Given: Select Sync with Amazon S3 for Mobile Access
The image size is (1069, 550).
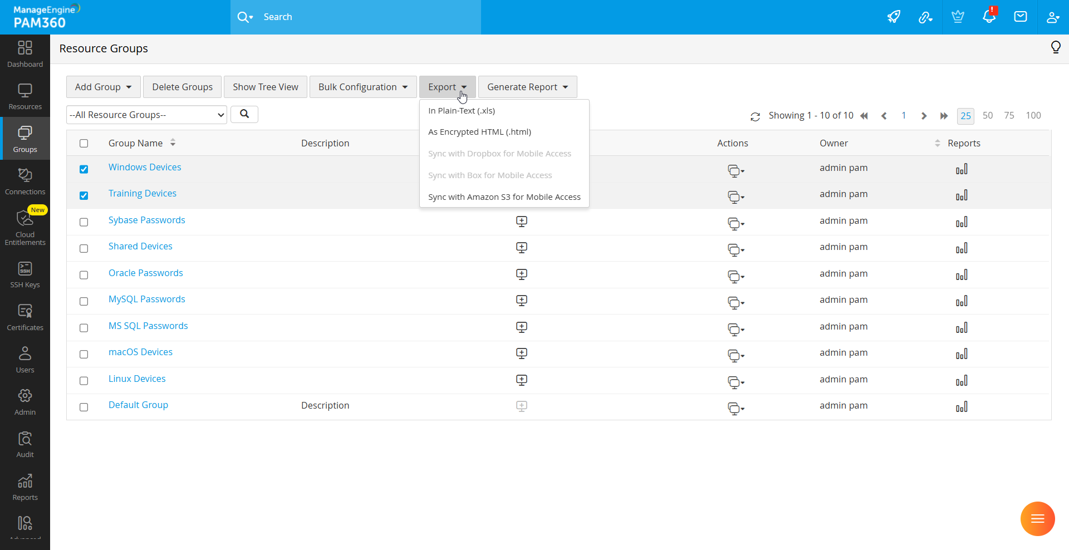Looking at the screenshot, I should pyautogui.click(x=504, y=197).
